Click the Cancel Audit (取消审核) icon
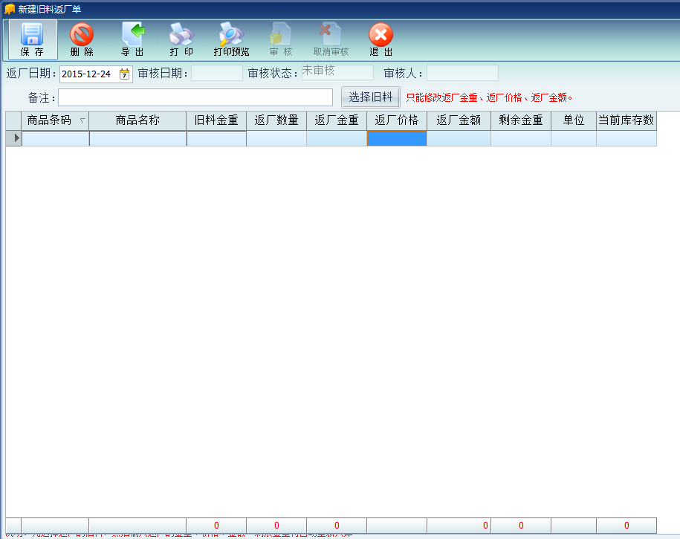This screenshot has height=539, width=680. (331, 39)
